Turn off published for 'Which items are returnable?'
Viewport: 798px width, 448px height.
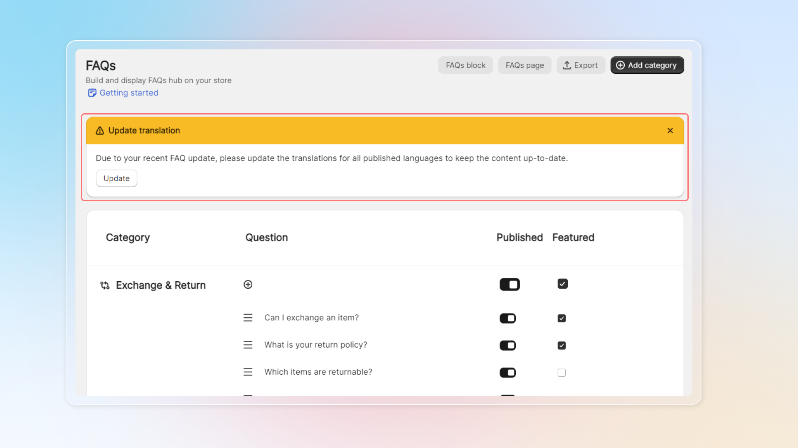[x=507, y=373]
